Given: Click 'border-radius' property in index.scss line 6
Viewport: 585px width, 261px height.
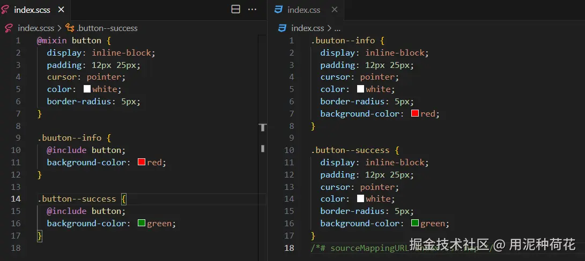Looking at the screenshot, I should [x=79, y=101].
